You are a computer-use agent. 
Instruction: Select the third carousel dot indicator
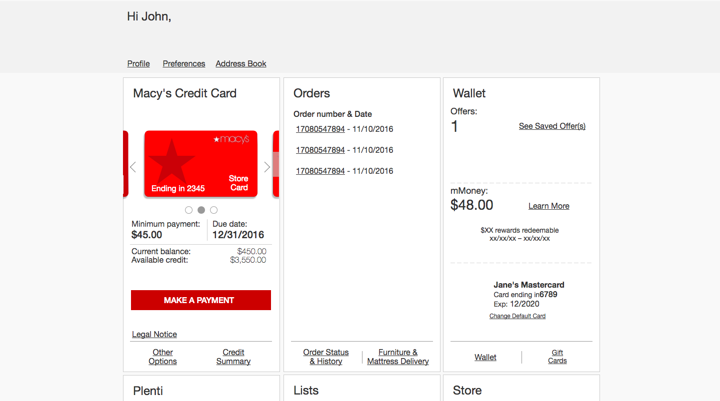click(x=213, y=210)
